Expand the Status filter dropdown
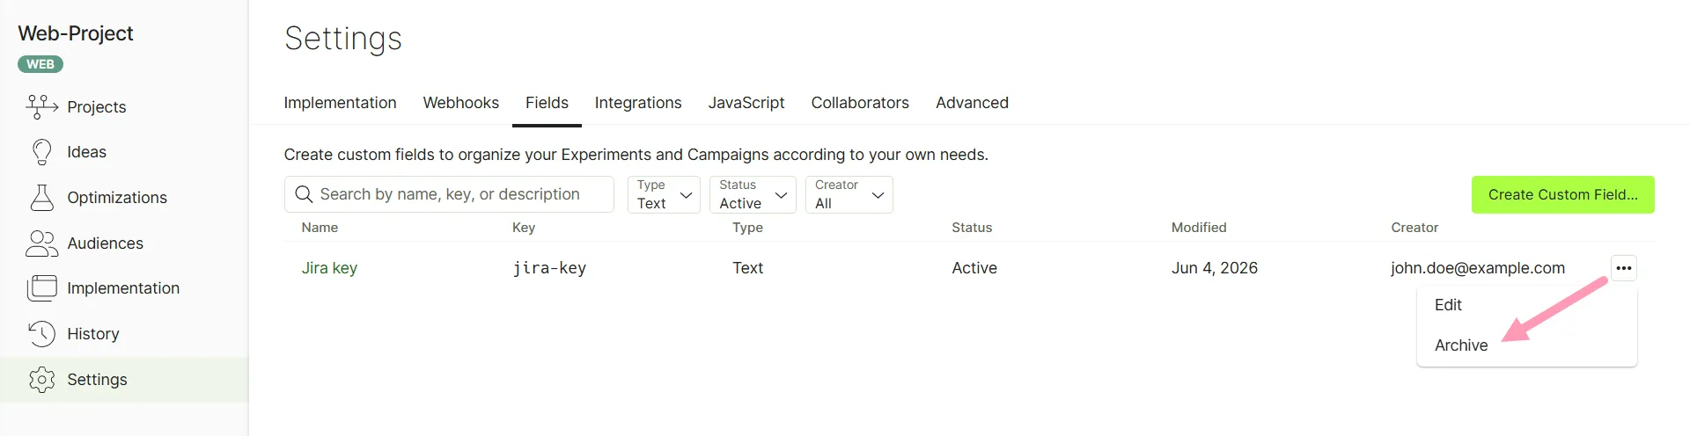The height and width of the screenshot is (436, 1690). click(753, 194)
